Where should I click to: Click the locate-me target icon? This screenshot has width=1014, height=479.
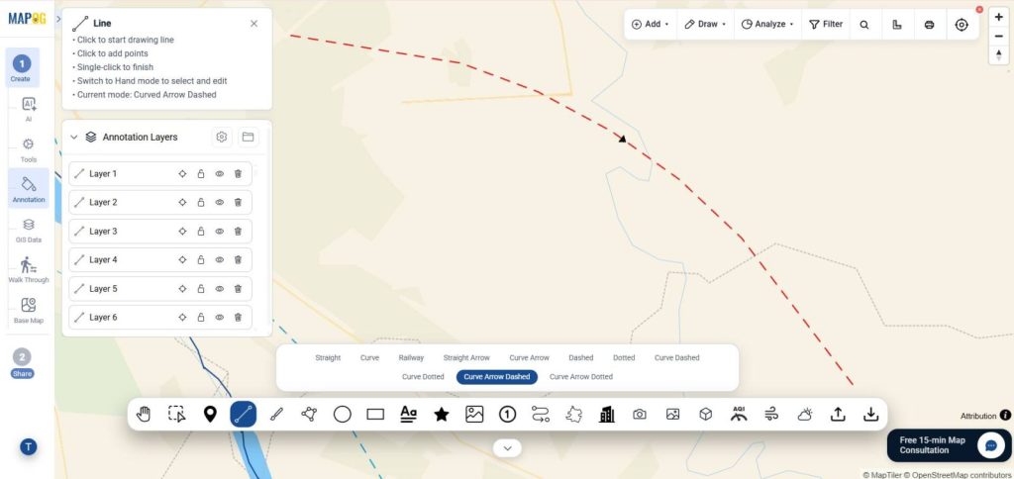(x=962, y=25)
